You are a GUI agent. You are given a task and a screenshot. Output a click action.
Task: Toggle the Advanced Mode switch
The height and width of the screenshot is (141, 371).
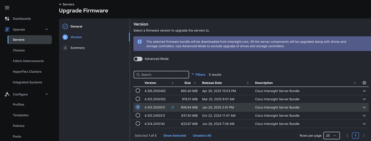coord(138,59)
